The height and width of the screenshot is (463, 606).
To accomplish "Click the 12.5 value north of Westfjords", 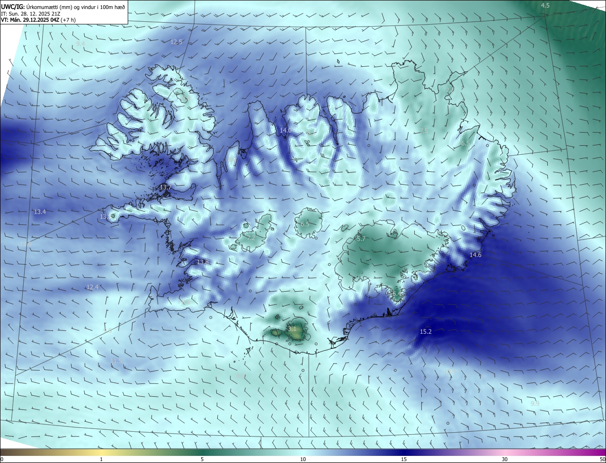I will coord(176,42).
